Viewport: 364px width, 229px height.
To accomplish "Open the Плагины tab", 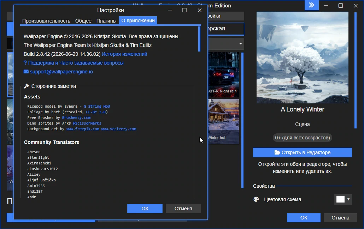I will point(106,21).
